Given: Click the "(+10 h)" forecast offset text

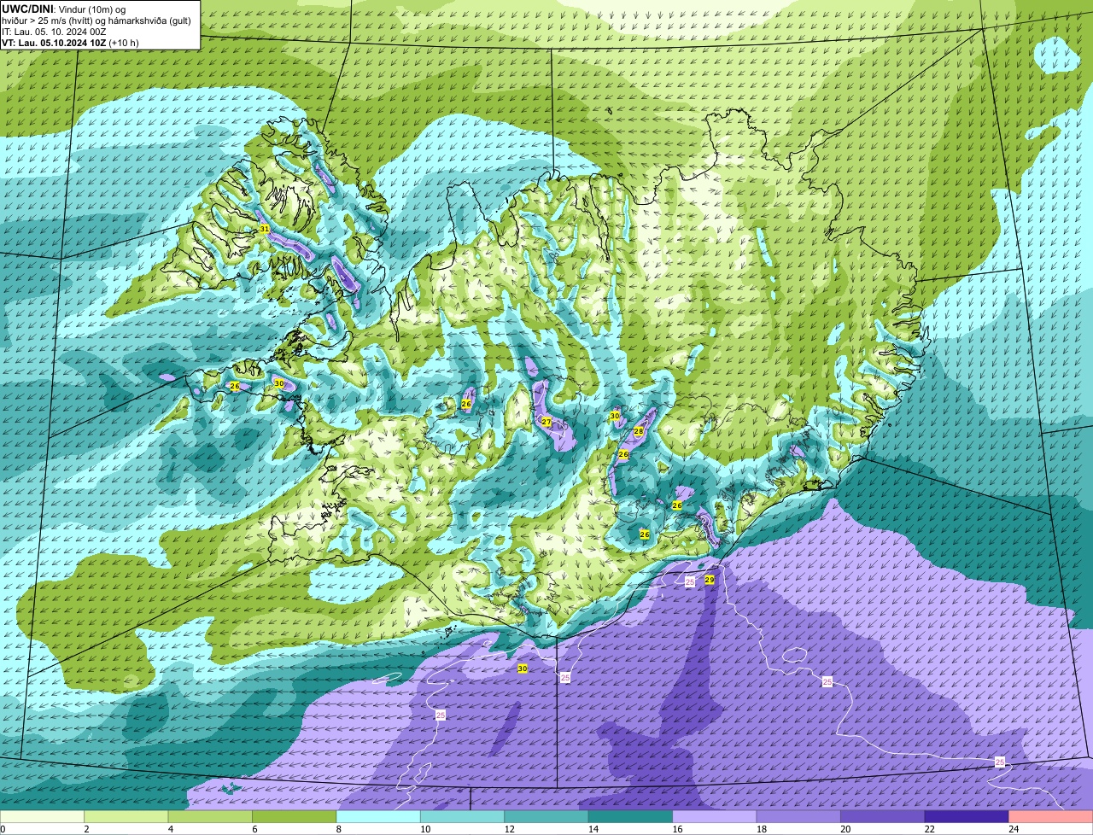Looking at the screenshot, I should coord(124,43).
